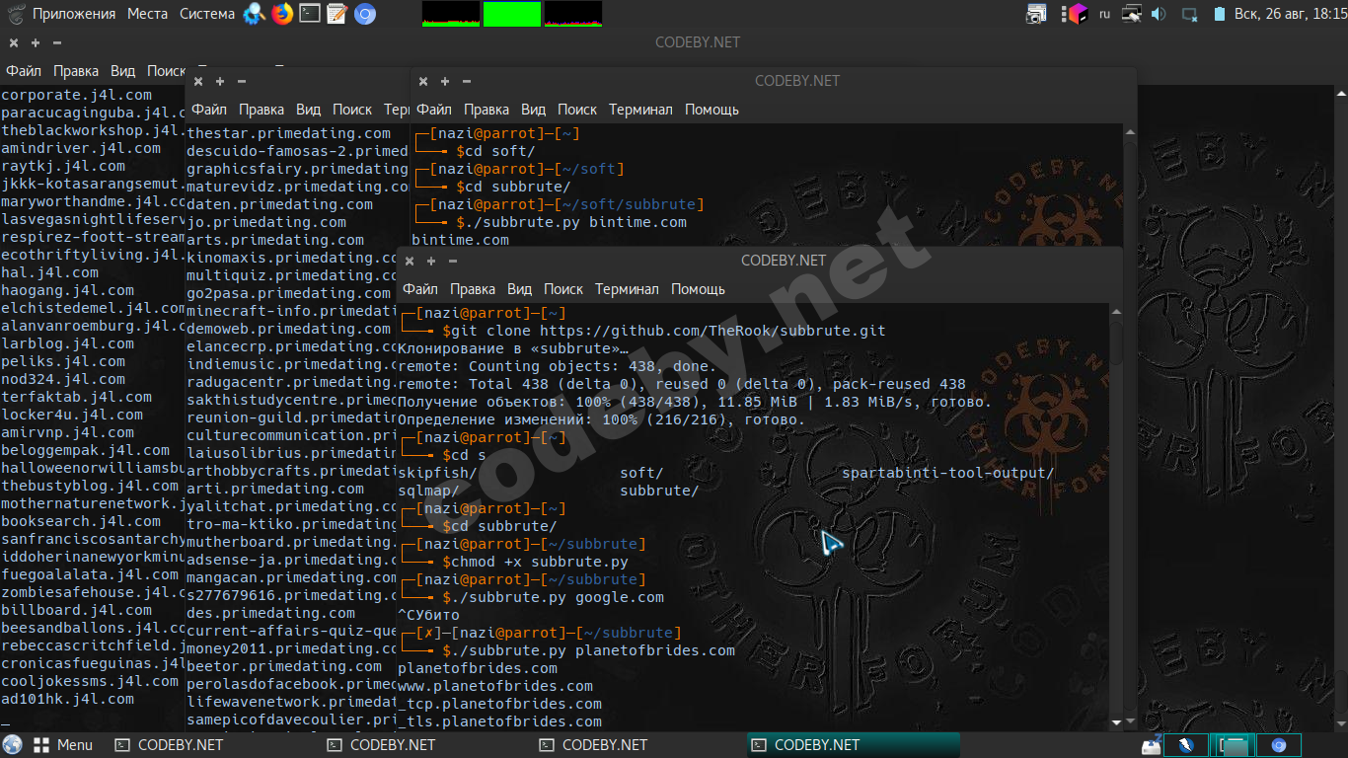Click the skipfish/ directory name

pos(437,473)
